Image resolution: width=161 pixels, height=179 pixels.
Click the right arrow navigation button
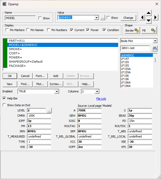[x=156, y=17]
